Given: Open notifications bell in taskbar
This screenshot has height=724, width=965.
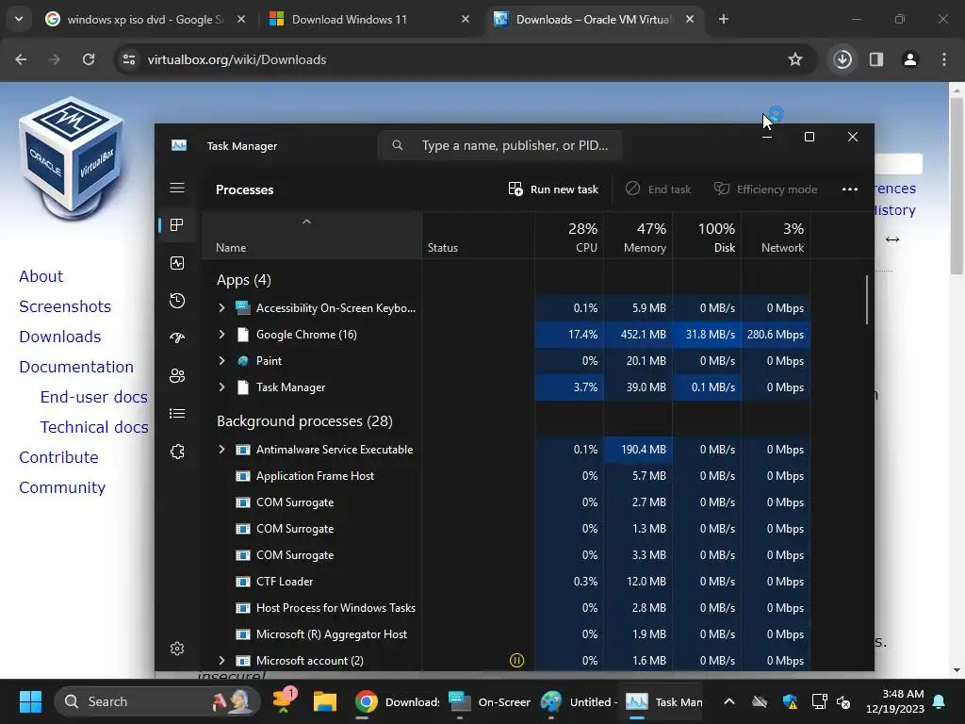Looking at the screenshot, I should (x=940, y=701).
